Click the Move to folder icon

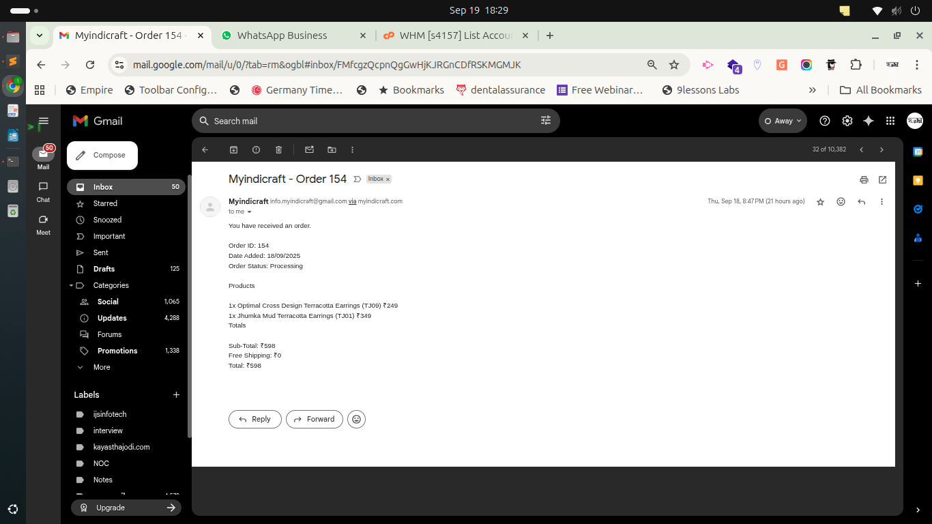coord(332,150)
